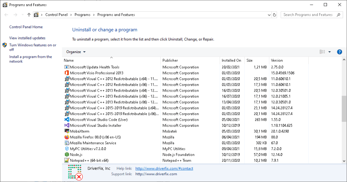The height and width of the screenshot is (182, 347).
Task: Click the MyPC Utilities shield icon
Action: 67,149
